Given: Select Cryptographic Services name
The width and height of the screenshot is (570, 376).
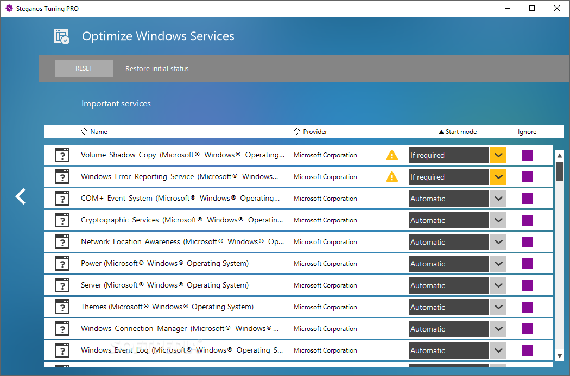Looking at the screenshot, I should [182, 220].
